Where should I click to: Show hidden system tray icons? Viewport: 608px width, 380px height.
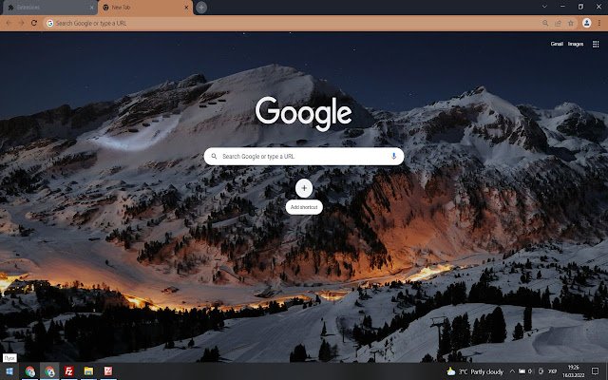tap(512, 371)
